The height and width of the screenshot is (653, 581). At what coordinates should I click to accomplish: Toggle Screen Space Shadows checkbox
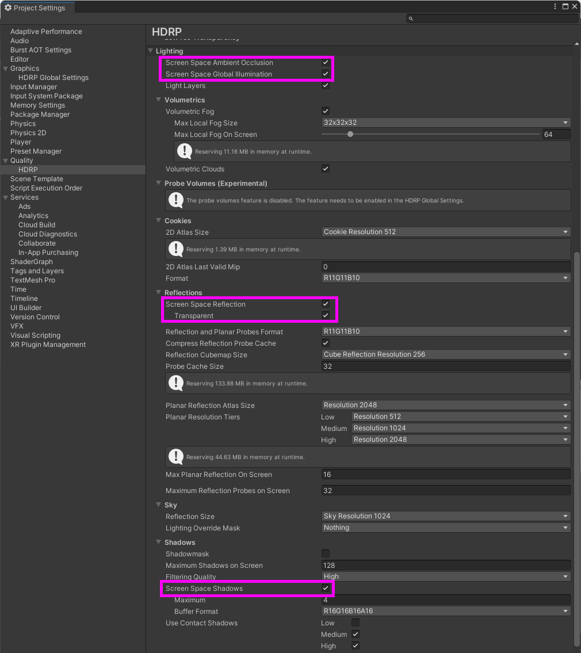pos(326,588)
